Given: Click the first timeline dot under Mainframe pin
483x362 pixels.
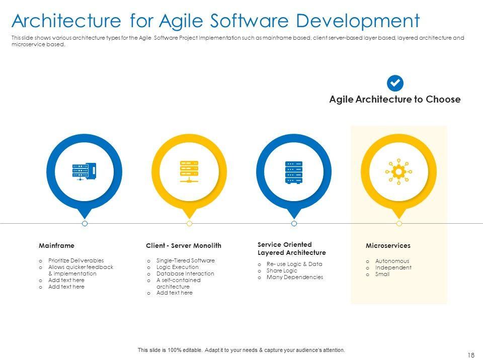Looking at the screenshot, I should pyautogui.click(x=85, y=223).
